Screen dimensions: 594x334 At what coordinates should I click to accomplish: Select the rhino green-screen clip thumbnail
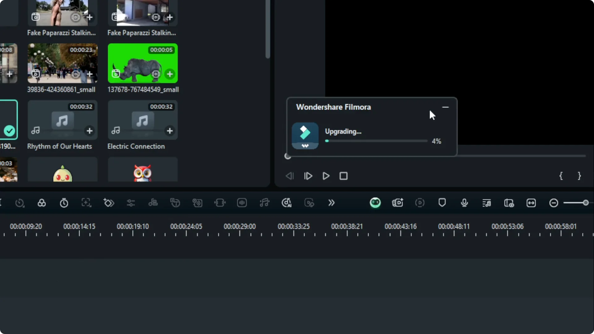[143, 64]
